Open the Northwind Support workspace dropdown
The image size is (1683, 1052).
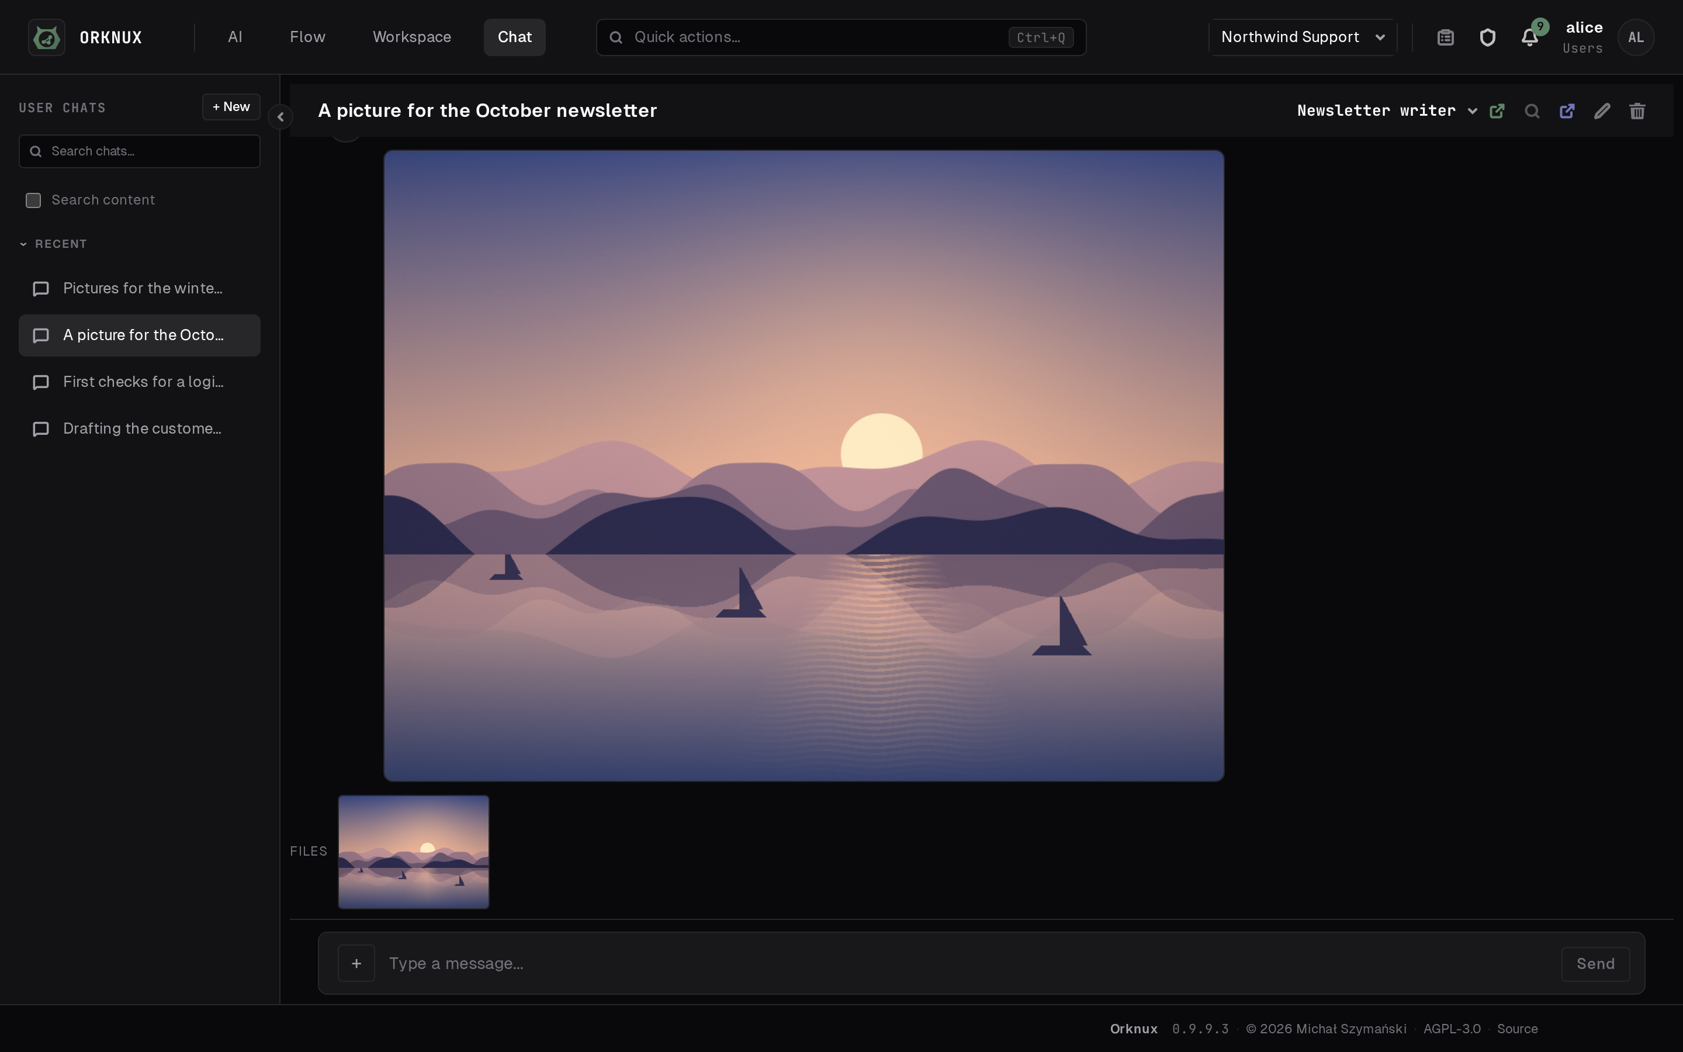pos(1303,37)
